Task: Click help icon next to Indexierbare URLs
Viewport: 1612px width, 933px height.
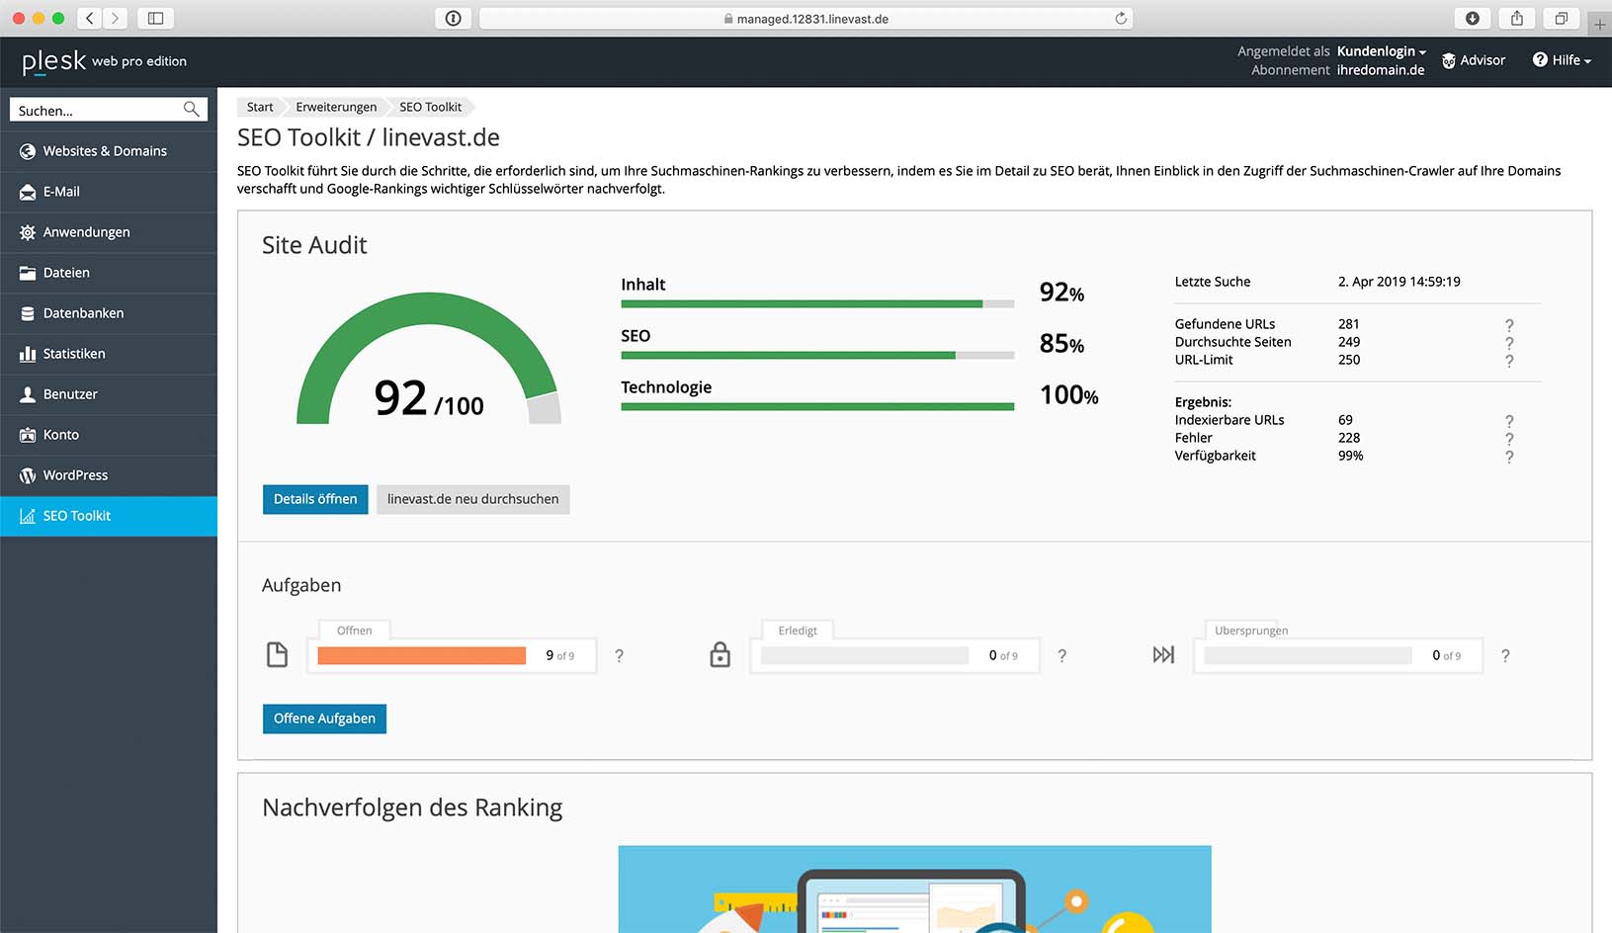Action: click(x=1509, y=421)
